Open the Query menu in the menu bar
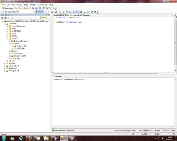The width and height of the screenshot is (177, 141). coord(19,5)
